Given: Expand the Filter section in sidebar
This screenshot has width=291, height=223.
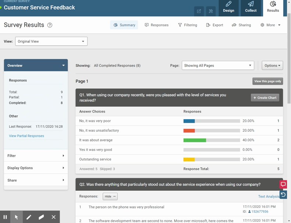Looking at the screenshot, I should (36, 156).
